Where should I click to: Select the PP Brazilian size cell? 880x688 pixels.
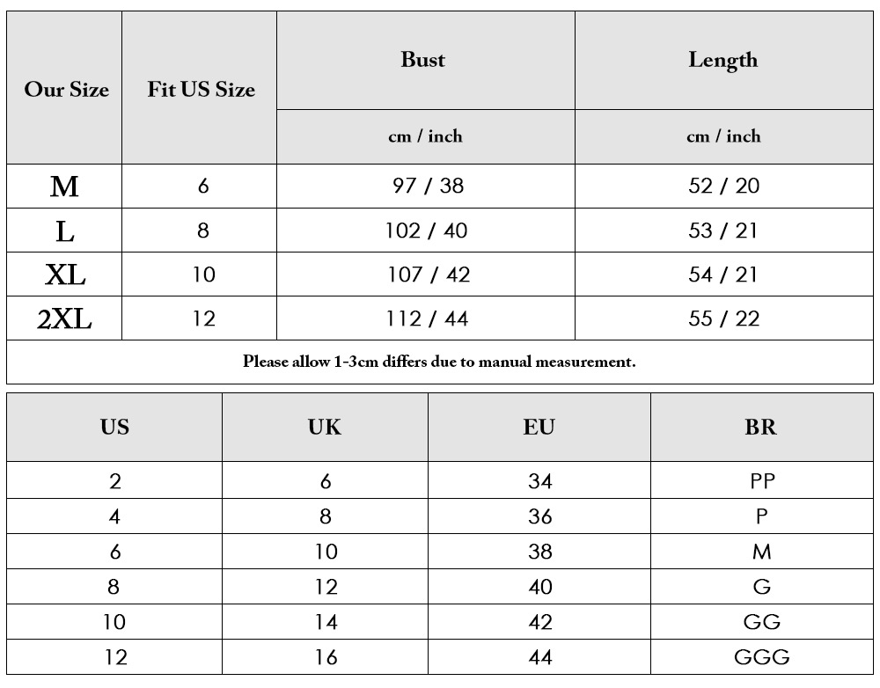pos(762,480)
